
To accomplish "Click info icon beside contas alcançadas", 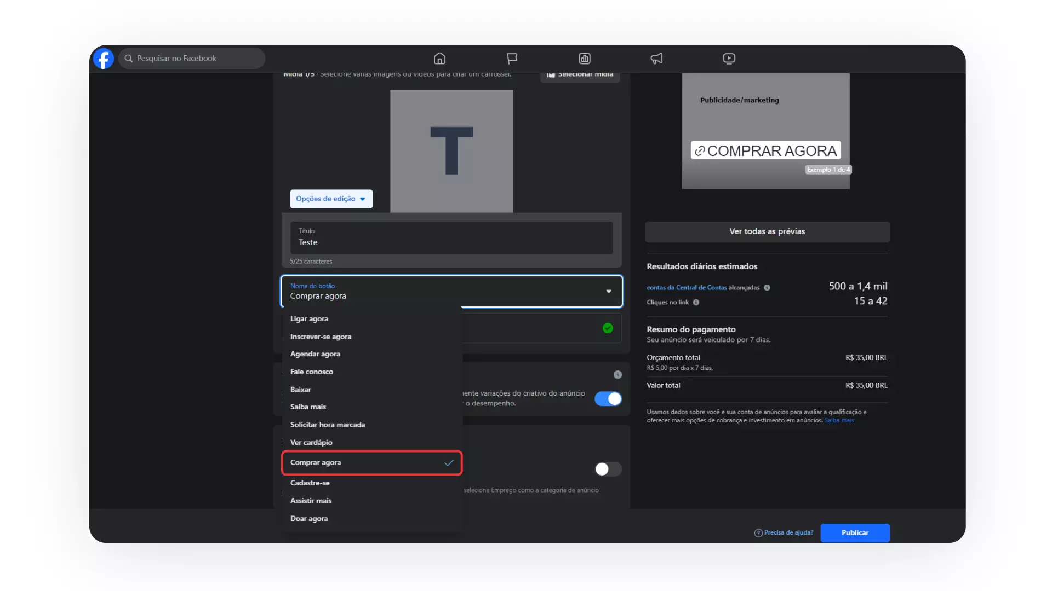I will [767, 288].
